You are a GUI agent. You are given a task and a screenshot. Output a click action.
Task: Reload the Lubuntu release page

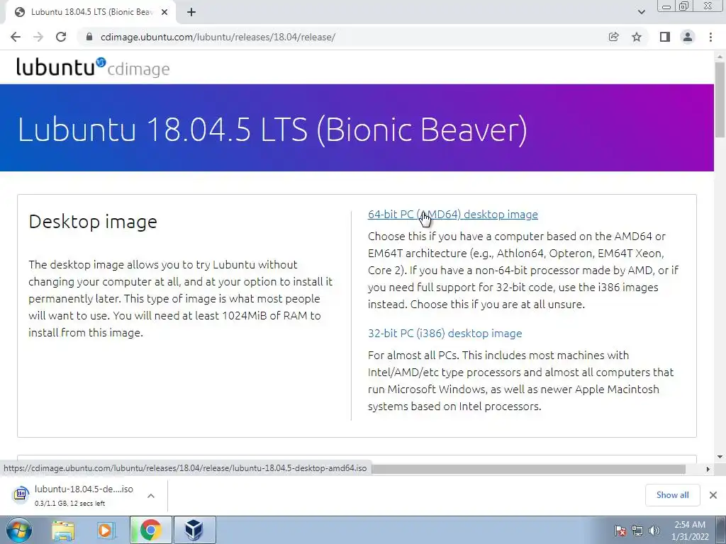pyautogui.click(x=61, y=37)
